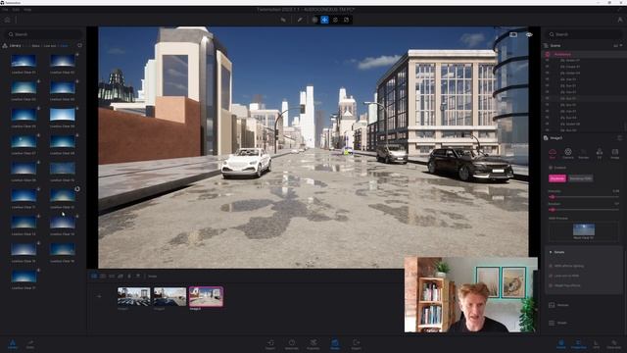Open the Image tab in Properties
The width and height of the screenshot is (627, 353).
[614, 153]
